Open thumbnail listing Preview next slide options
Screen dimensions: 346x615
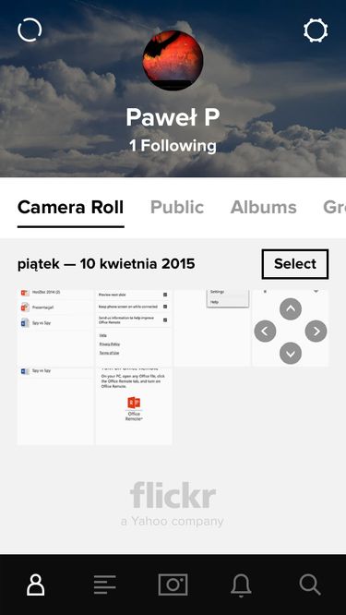click(134, 328)
